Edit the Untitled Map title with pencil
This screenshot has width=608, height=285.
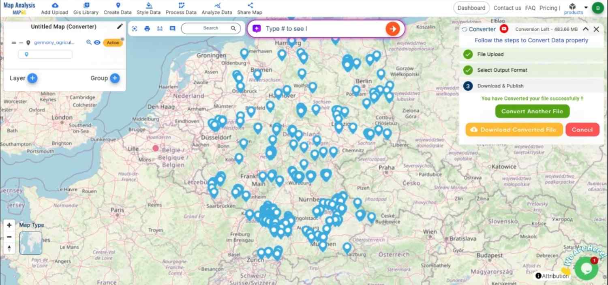click(x=120, y=26)
